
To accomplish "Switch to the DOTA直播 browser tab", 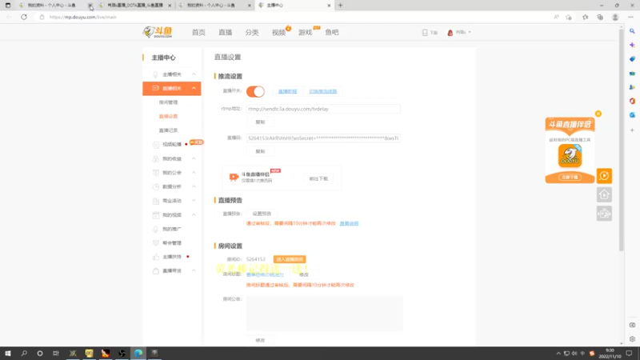I will point(134,6).
